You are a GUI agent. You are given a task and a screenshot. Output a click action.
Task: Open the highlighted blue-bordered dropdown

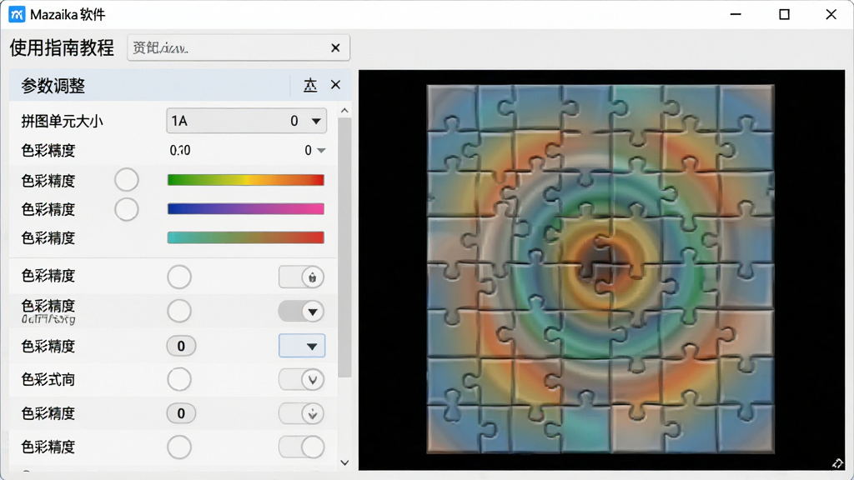click(302, 346)
